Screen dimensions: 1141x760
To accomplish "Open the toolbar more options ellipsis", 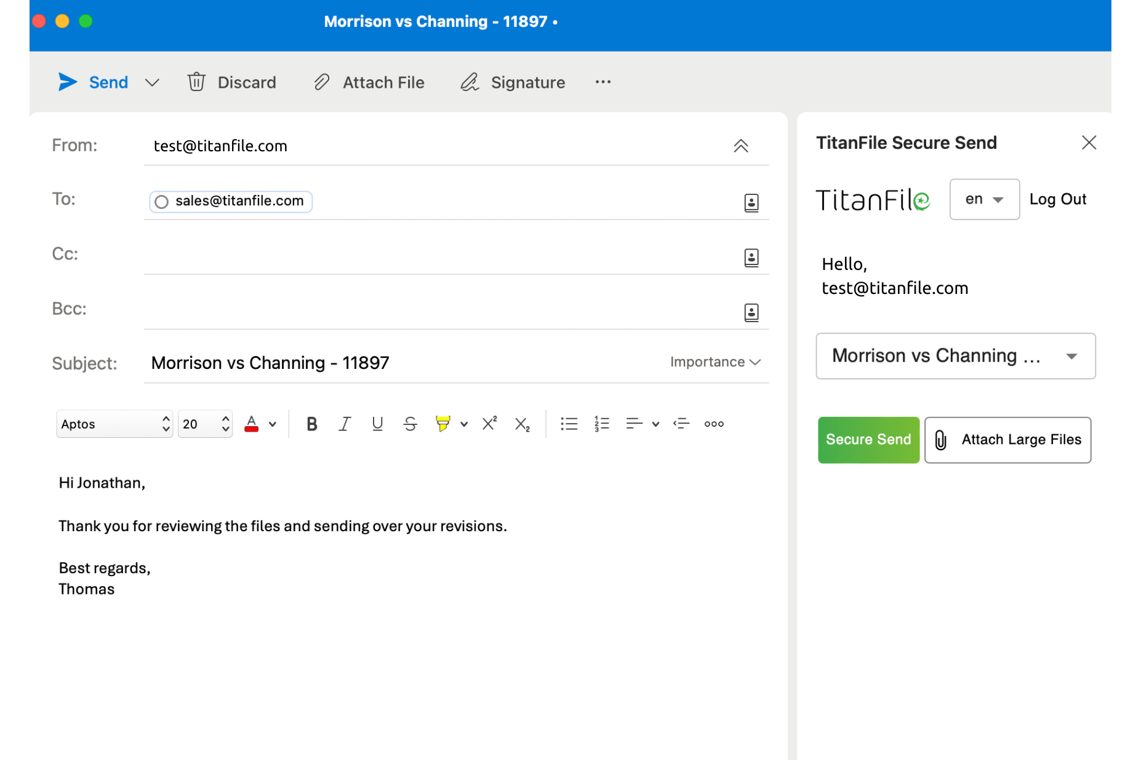I will click(x=603, y=82).
